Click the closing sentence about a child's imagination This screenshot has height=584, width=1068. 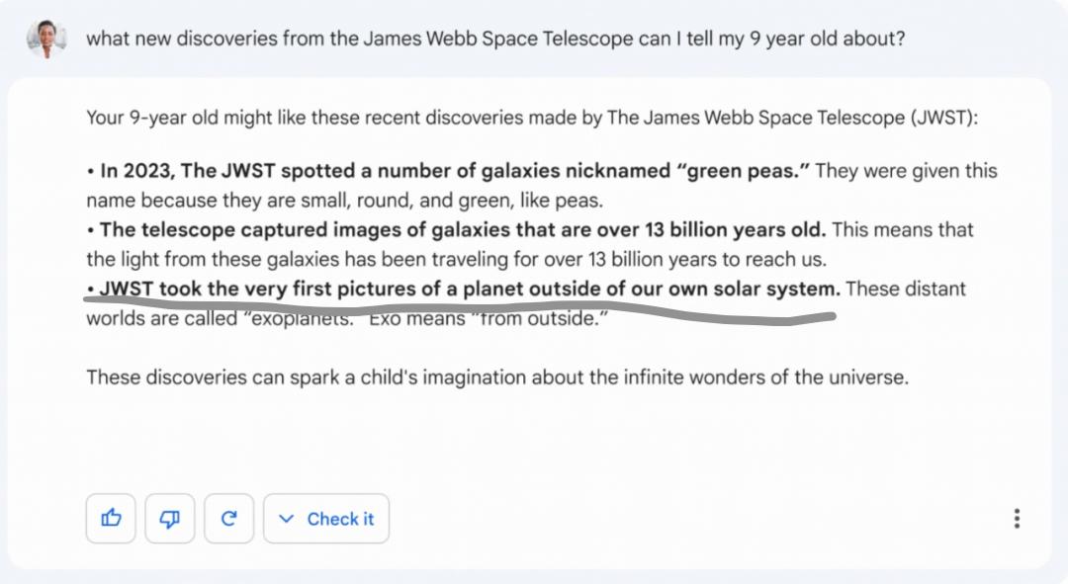click(x=496, y=377)
